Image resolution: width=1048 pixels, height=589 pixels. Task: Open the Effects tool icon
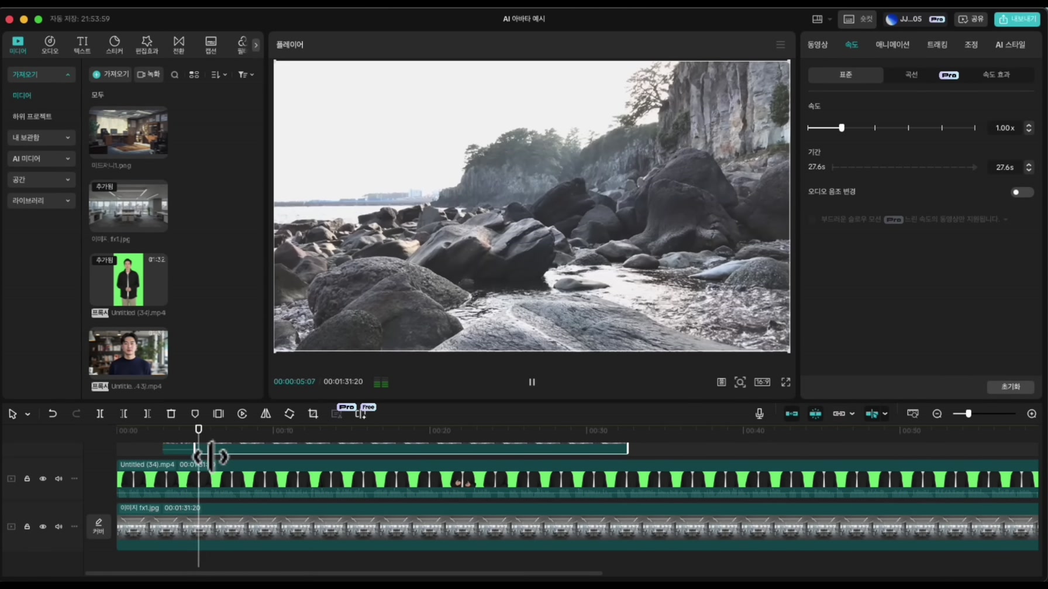147,44
